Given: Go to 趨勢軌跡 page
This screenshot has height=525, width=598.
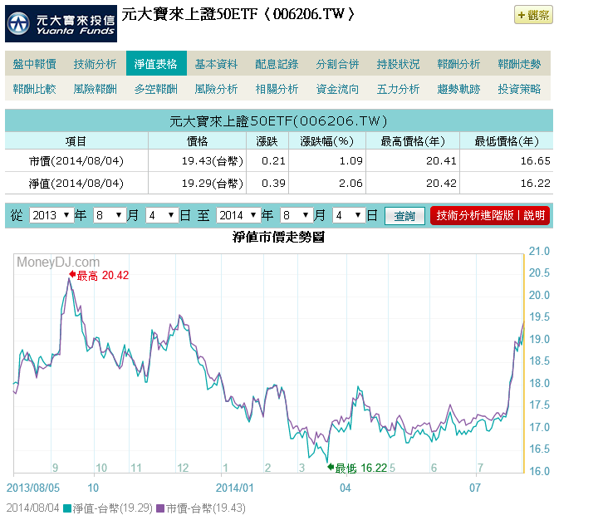Looking at the screenshot, I should click(458, 89).
